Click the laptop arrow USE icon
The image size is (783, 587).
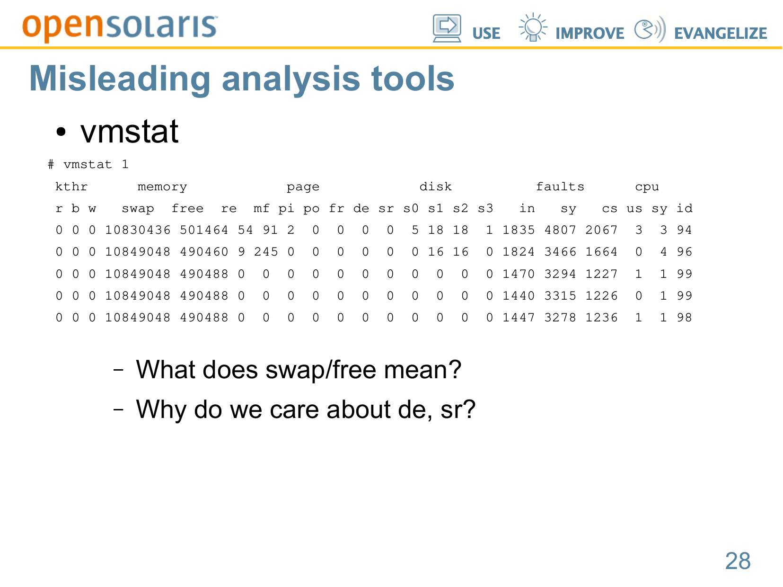tap(447, 28)
